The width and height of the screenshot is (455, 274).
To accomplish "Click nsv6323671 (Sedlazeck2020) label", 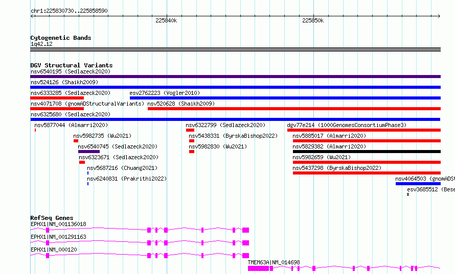I will pyautogui.click(x=119, y=157).
